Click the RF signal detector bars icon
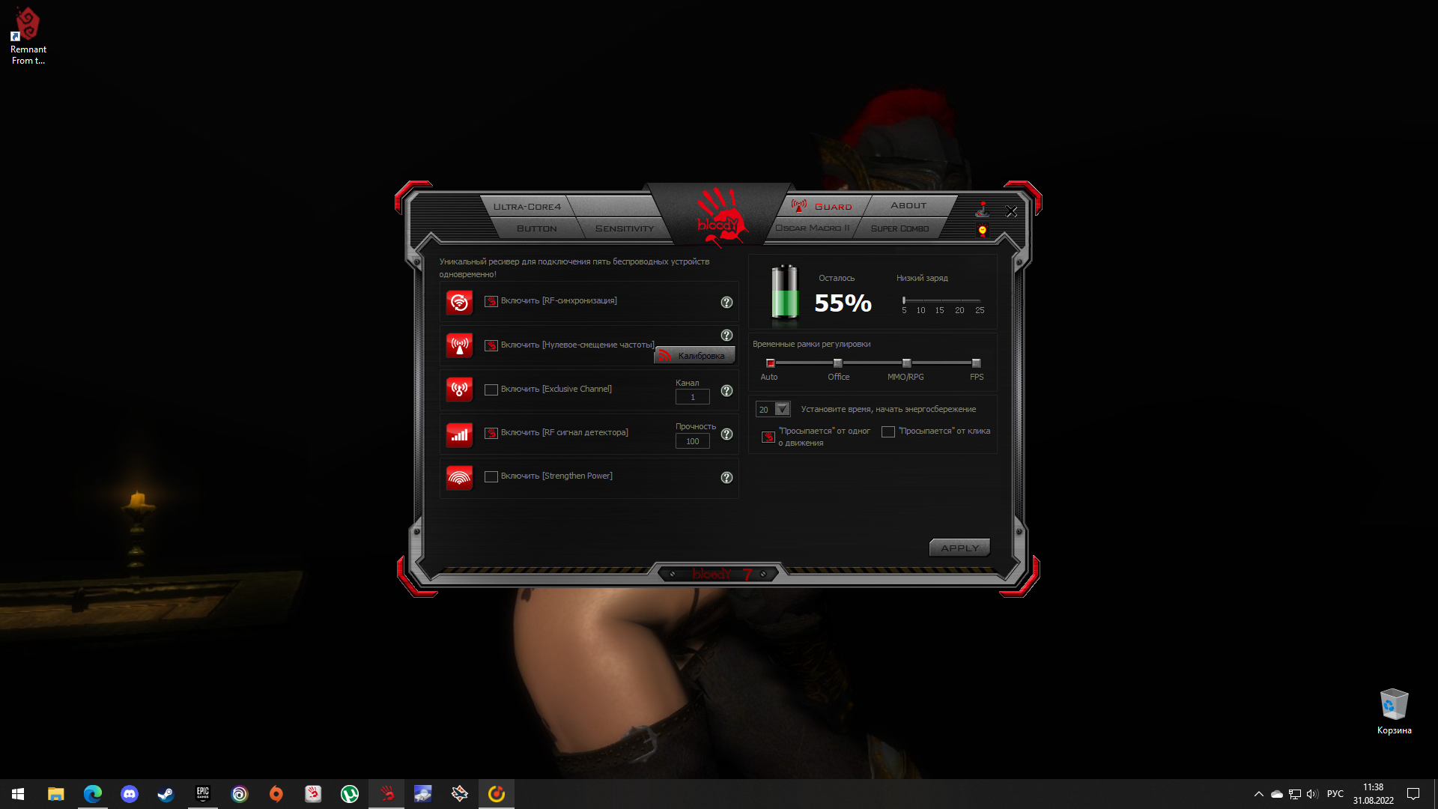Viewport: 1438px width, 809px height. (x=459, y=434)
